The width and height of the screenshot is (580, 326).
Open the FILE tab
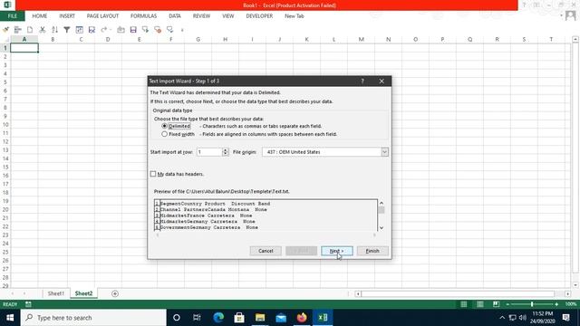pos(12,16)
